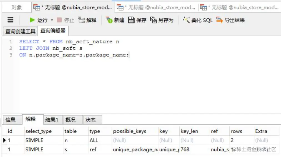Click the Export results (导出结果) icon
Image resolution: width=281 pixels, height=157 pixels.
tap(219, 20)
